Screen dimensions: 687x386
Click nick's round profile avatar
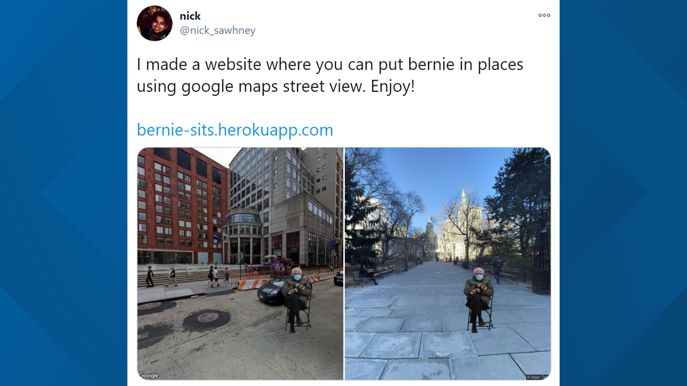point(155,23)
